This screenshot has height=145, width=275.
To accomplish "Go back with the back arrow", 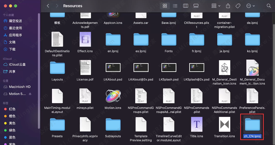I will 48,6.
